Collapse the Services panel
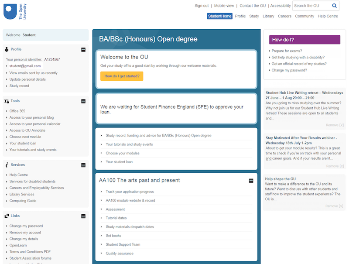This screenshot has height=264, width=349. point(83,165)
